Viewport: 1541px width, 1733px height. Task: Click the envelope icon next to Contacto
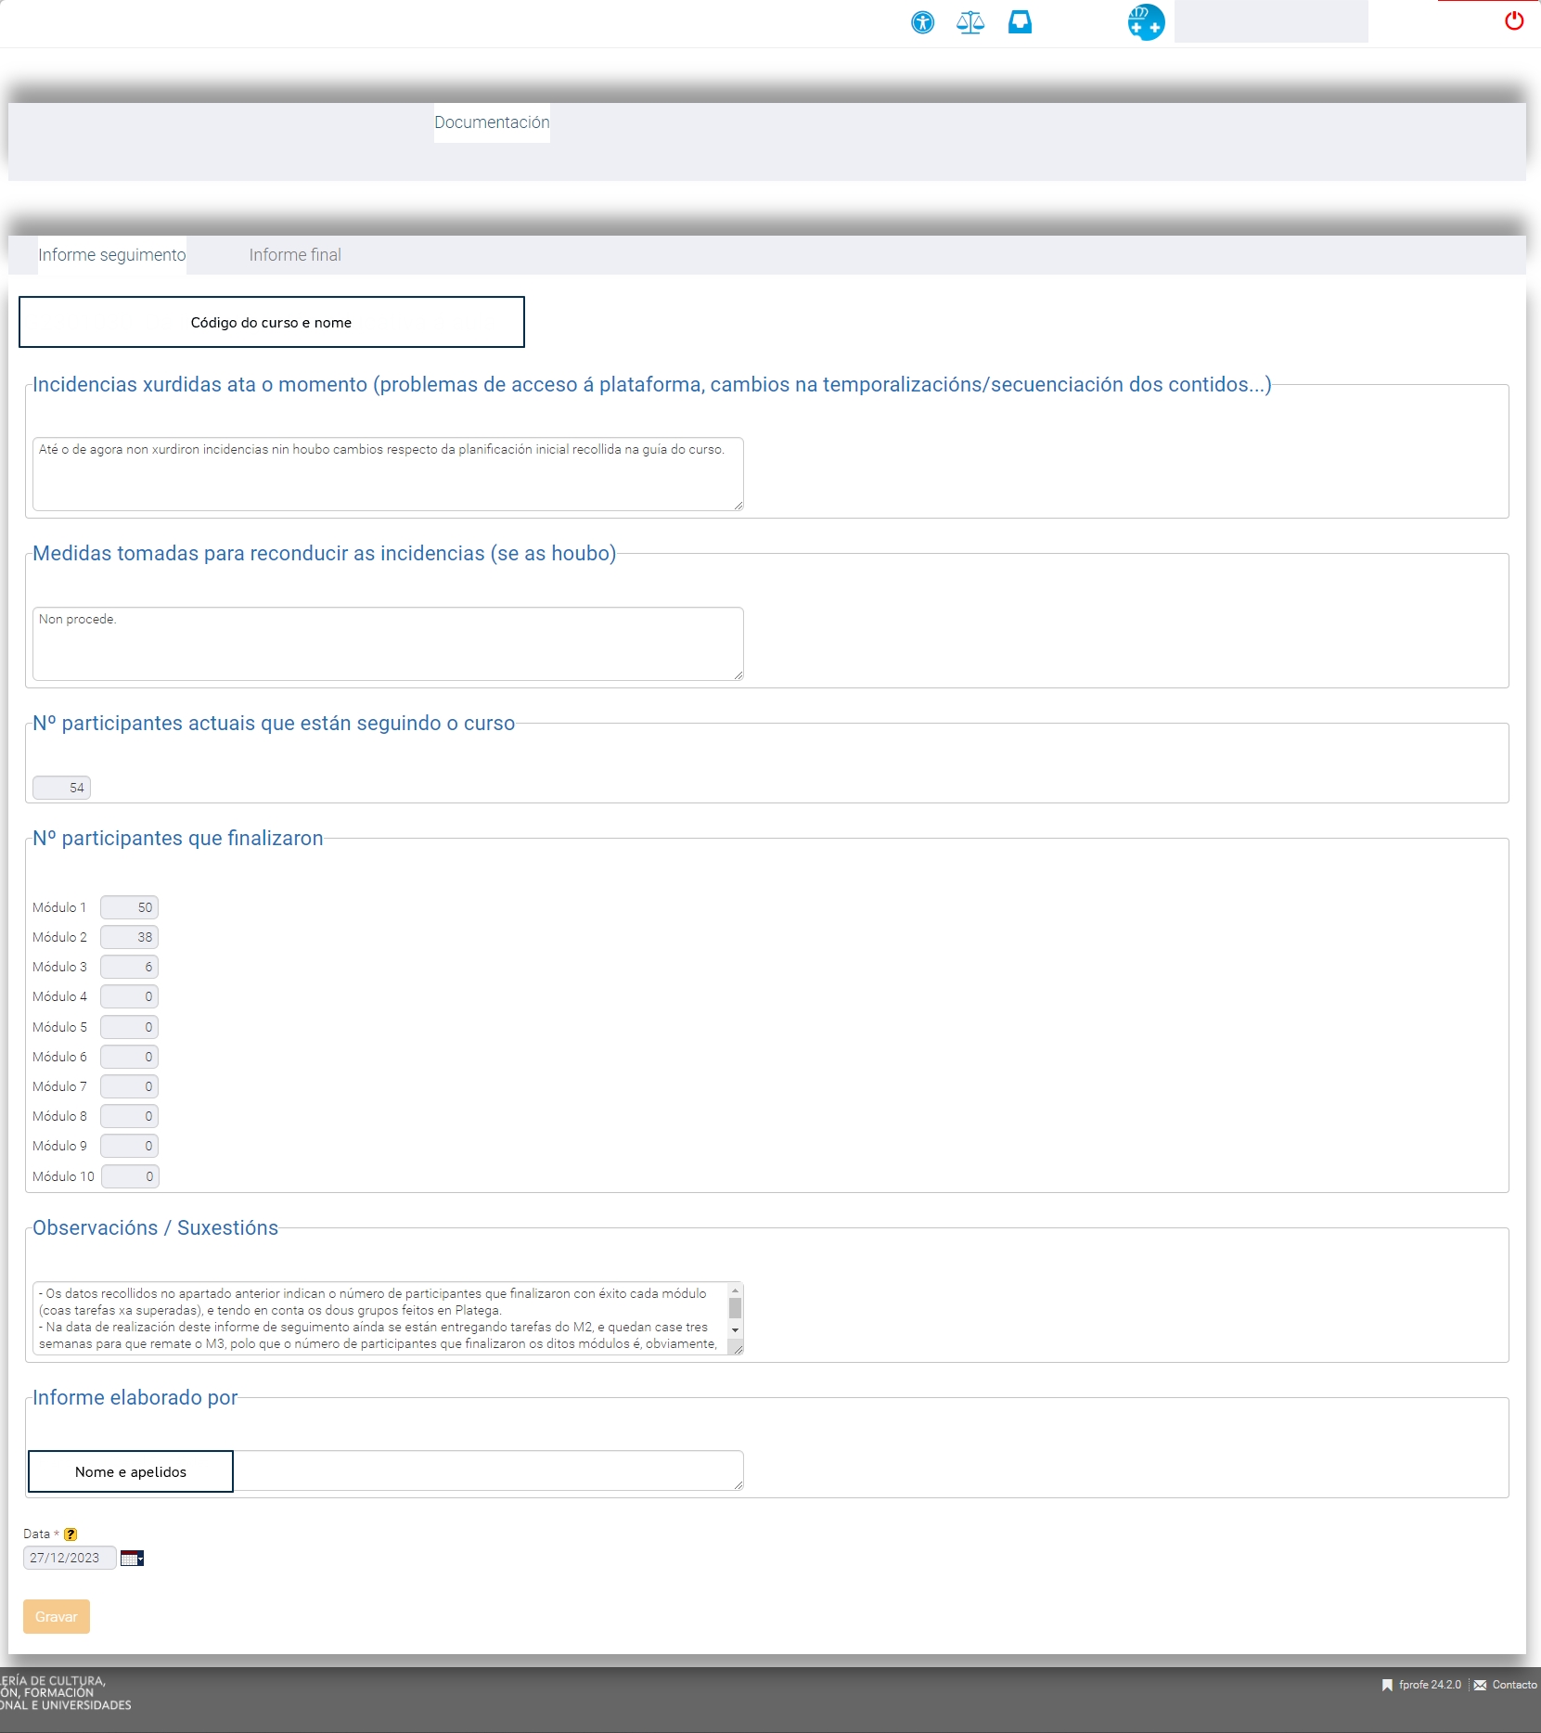click(x=1481, y=1685)
